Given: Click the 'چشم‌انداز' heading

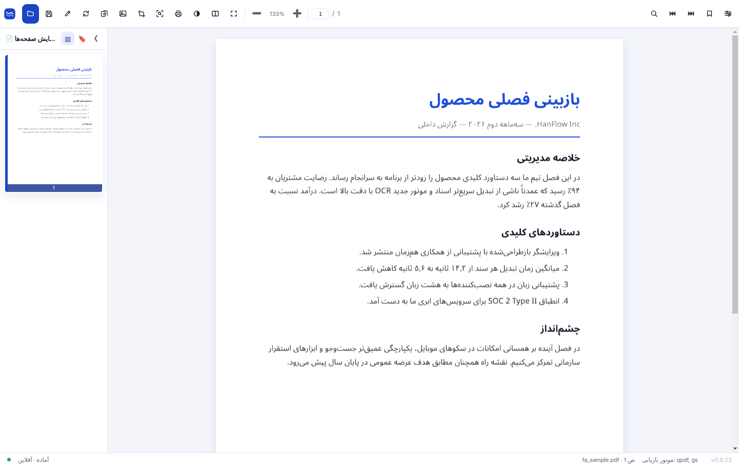Looking at the screenshot, I should click(x=560, y=328).
